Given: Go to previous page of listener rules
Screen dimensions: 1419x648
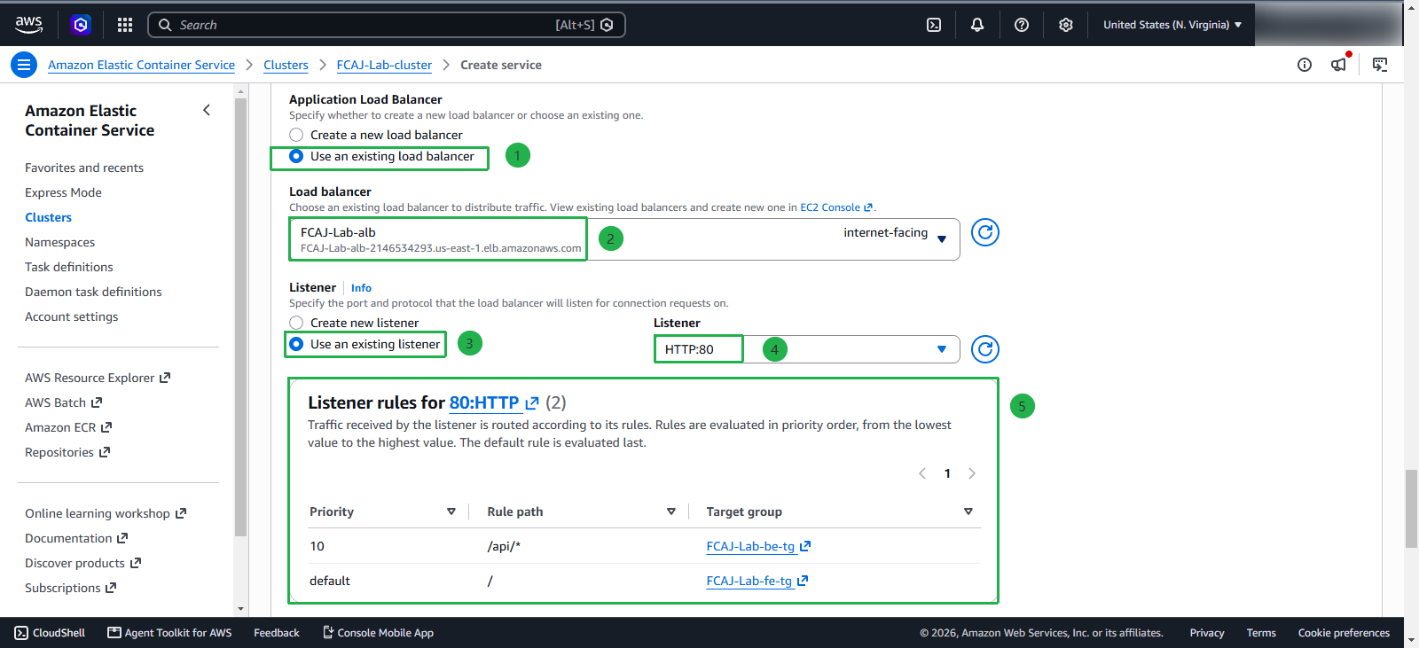Looking at the screenshot, I should pyautogui.click(x=922, y=473).
